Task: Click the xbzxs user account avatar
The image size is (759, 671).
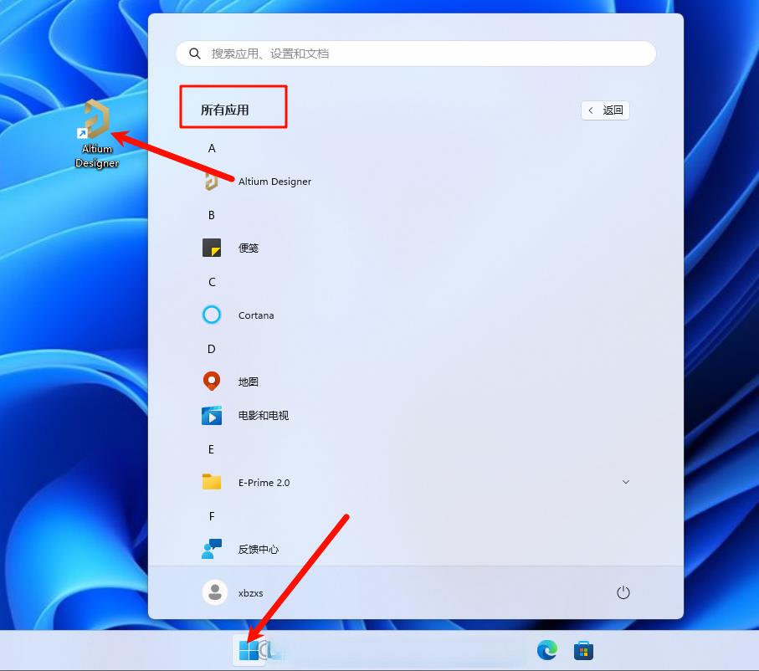Action: coord(215,592)
